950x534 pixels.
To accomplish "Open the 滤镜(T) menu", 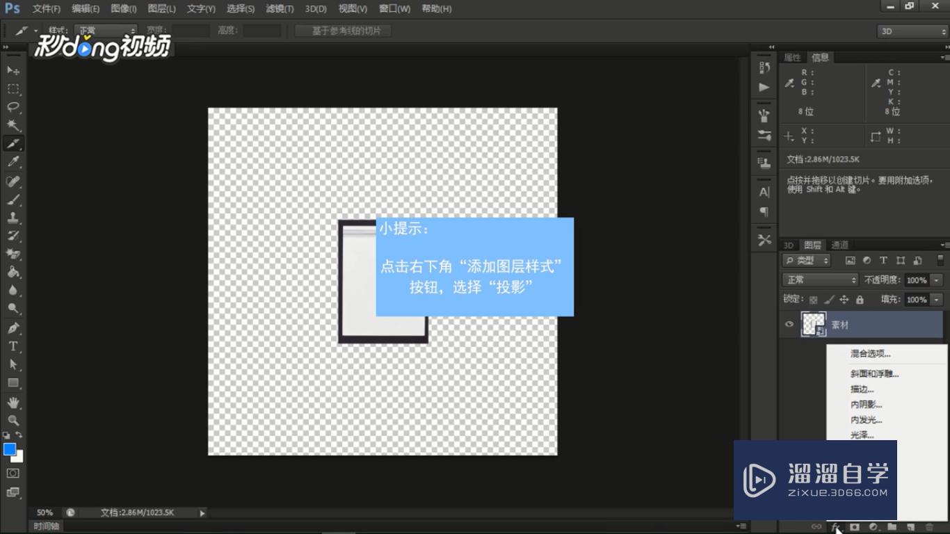I will click(280, 9).
